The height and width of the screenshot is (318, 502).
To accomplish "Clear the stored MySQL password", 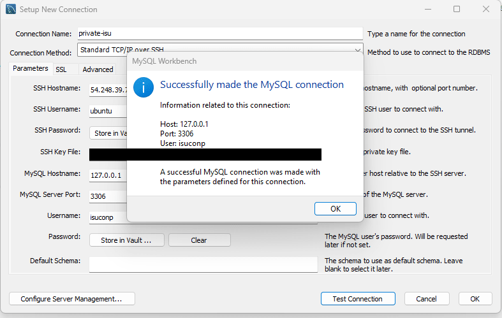I will click(x=199, y=240).
